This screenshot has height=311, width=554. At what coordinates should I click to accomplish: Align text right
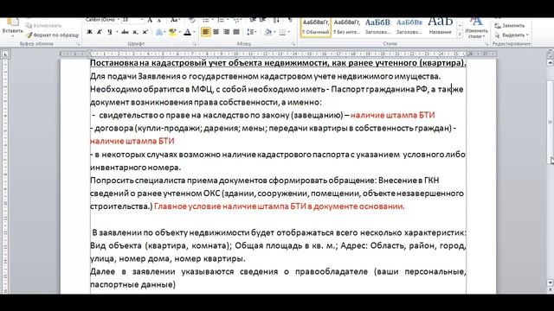[226, 32]
